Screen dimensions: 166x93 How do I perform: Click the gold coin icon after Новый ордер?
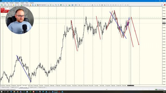pyautogui.click(x=30, y=5)
